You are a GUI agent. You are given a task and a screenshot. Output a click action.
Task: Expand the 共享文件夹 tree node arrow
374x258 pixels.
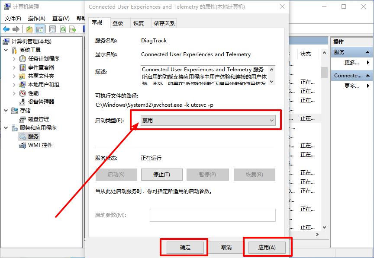[x=14, y=76]
